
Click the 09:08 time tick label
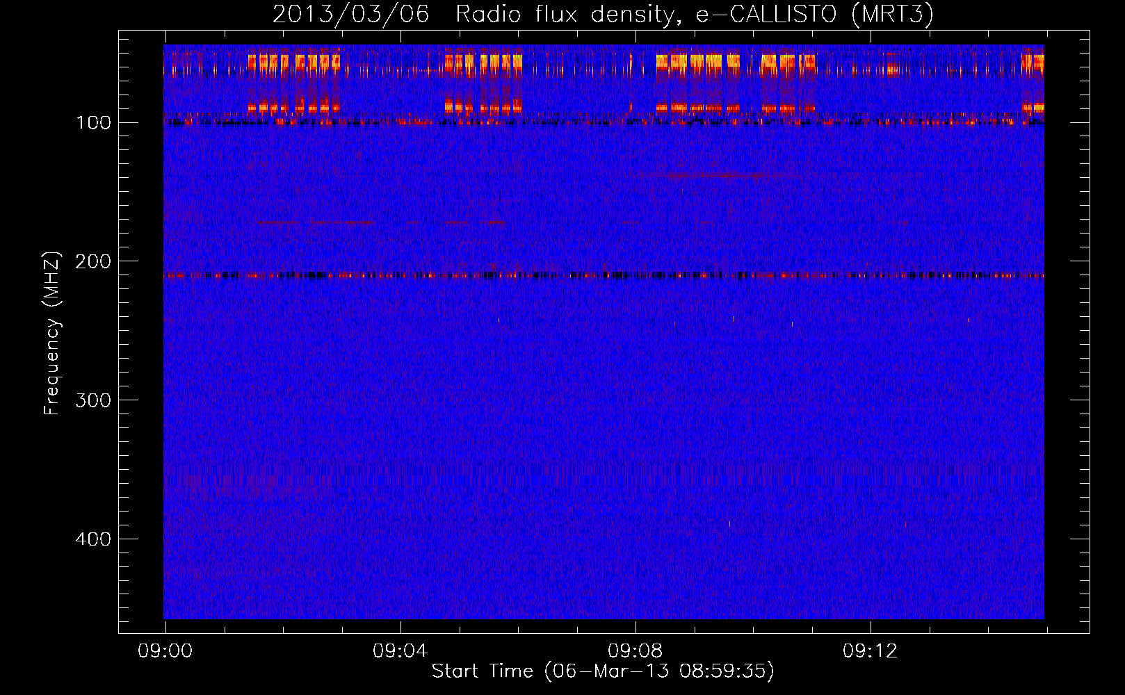pyautogui.click(x=635, y=651)
